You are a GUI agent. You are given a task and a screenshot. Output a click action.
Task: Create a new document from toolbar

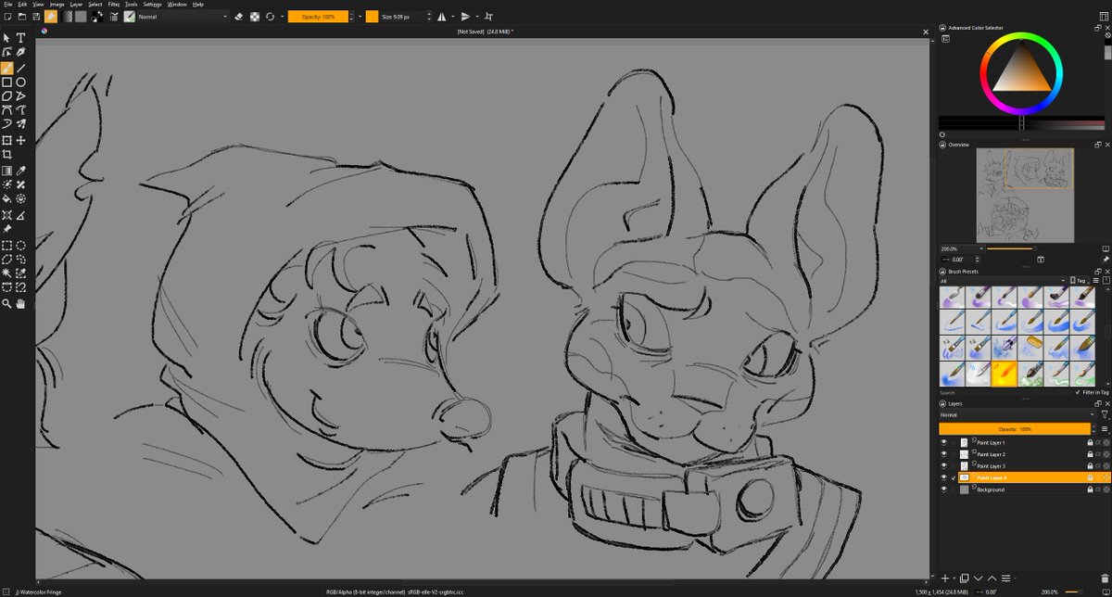point(7,17)
